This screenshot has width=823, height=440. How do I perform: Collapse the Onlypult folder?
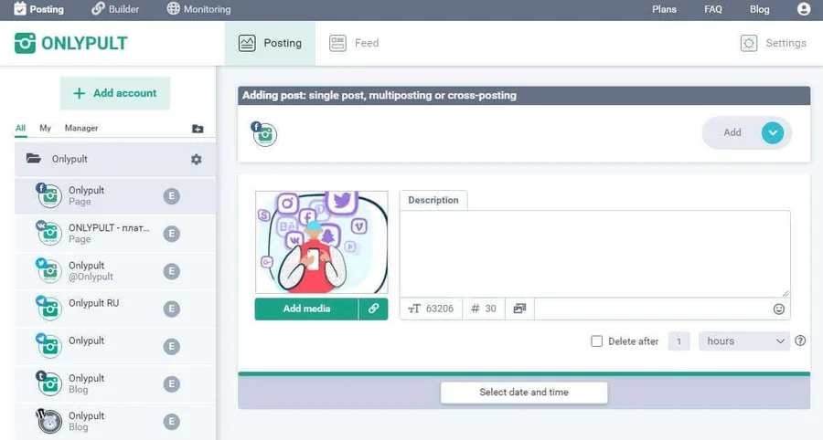(34, 159)
